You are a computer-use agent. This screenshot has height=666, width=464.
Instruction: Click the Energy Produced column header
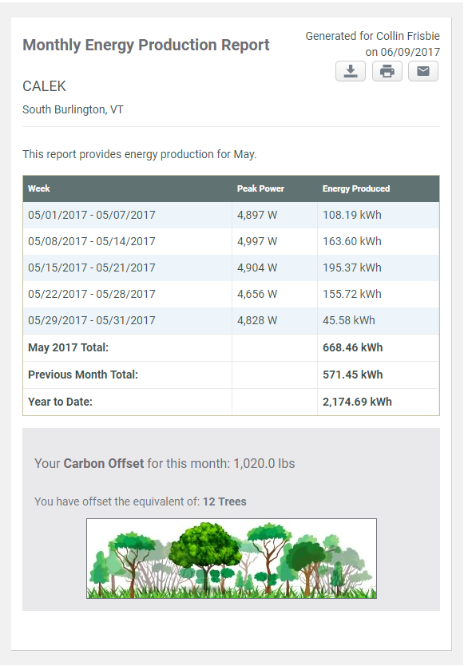click(x=356, y=188)
